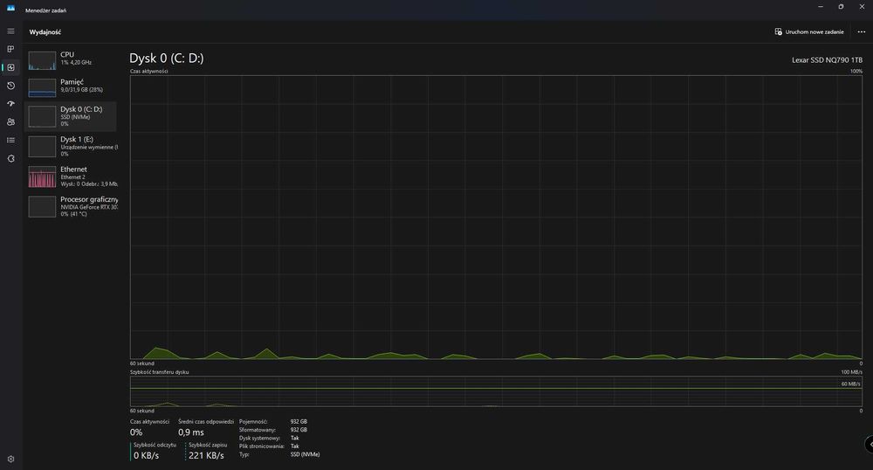Click the disk activity time graph
873x470 pixels.
[x=496, y=218]
